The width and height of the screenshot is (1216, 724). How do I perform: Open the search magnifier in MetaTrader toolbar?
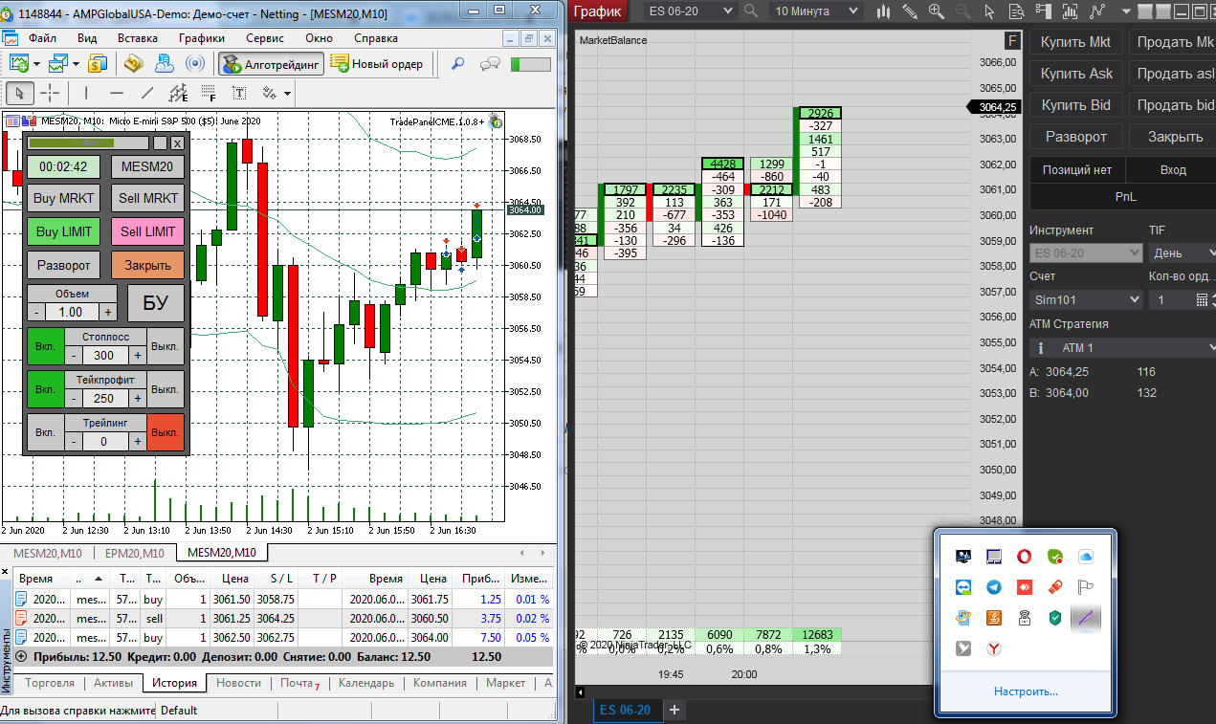click(x=458, y=64)
